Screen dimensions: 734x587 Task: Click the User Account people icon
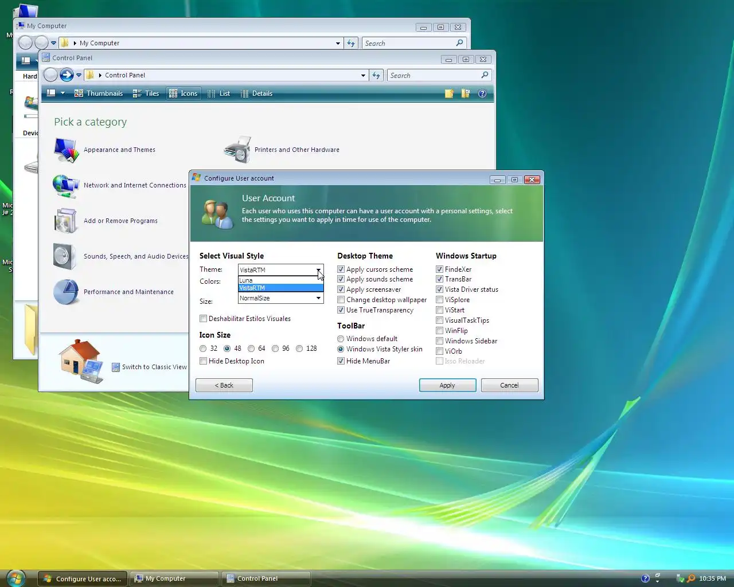217,214
